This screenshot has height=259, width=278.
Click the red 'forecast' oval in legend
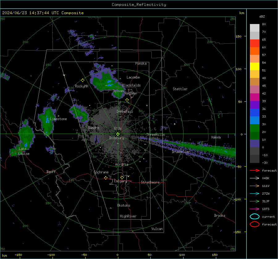click(x=255, y=224)
